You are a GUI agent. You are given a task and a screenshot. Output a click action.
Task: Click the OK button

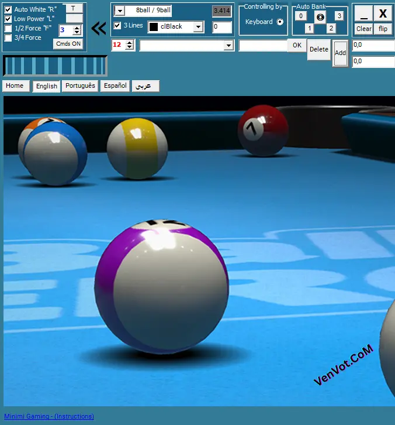pos(297,45)
